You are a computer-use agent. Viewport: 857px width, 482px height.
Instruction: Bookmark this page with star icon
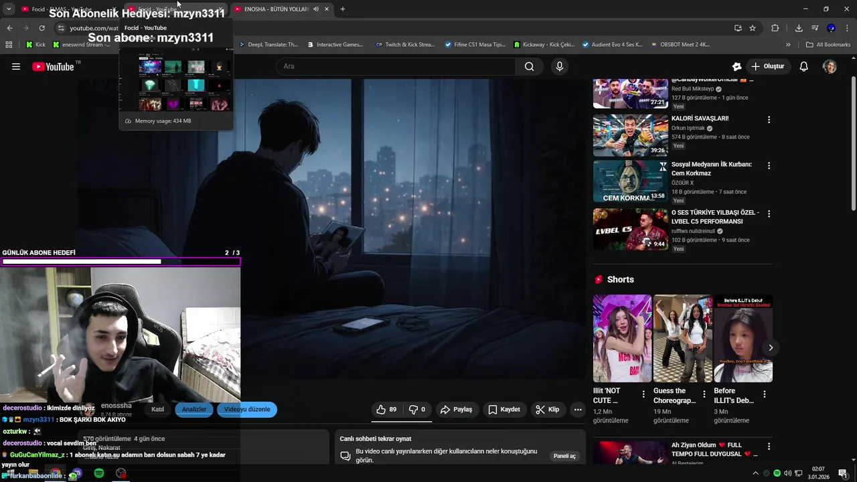(x=753, y=28)
